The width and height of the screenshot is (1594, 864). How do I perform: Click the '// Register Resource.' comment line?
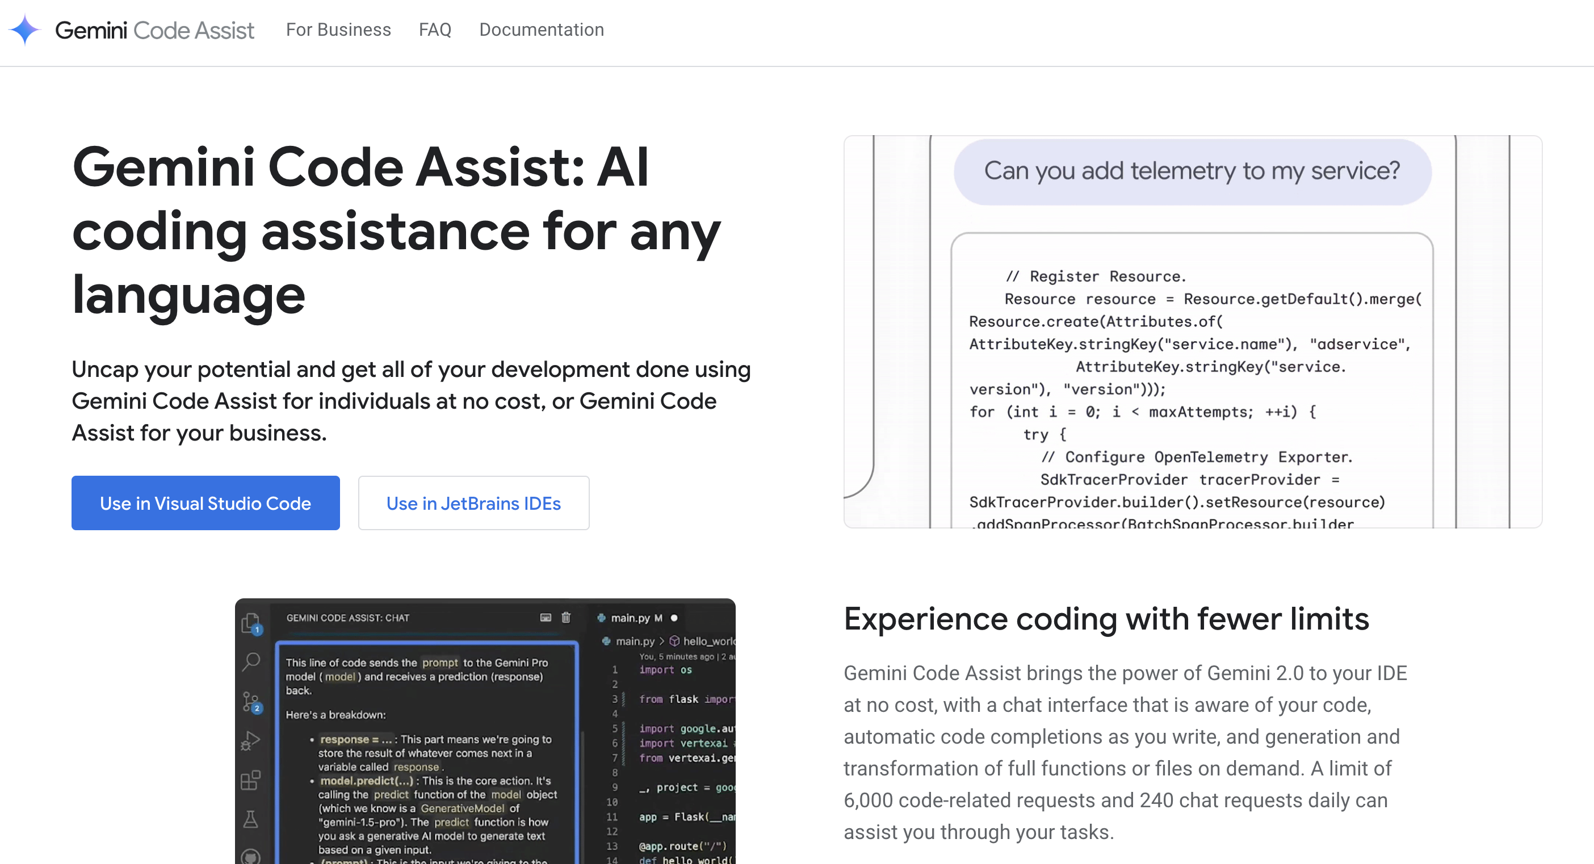(1095, 276)
